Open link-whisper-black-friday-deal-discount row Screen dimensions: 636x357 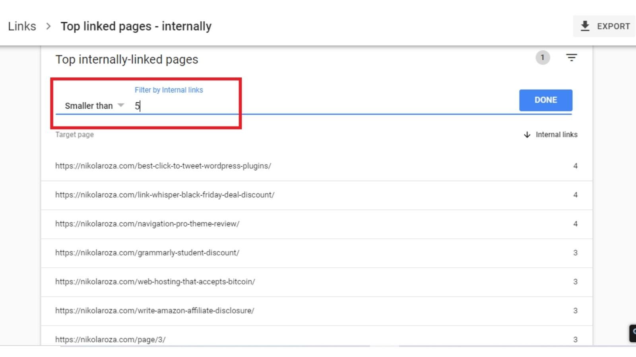pyautogui.click(x=316, y=195)
